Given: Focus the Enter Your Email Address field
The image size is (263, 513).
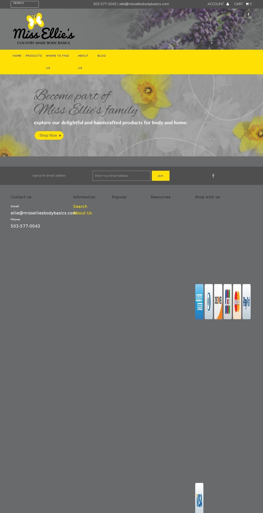Looking at the screenshot, I should coord(121,176).
